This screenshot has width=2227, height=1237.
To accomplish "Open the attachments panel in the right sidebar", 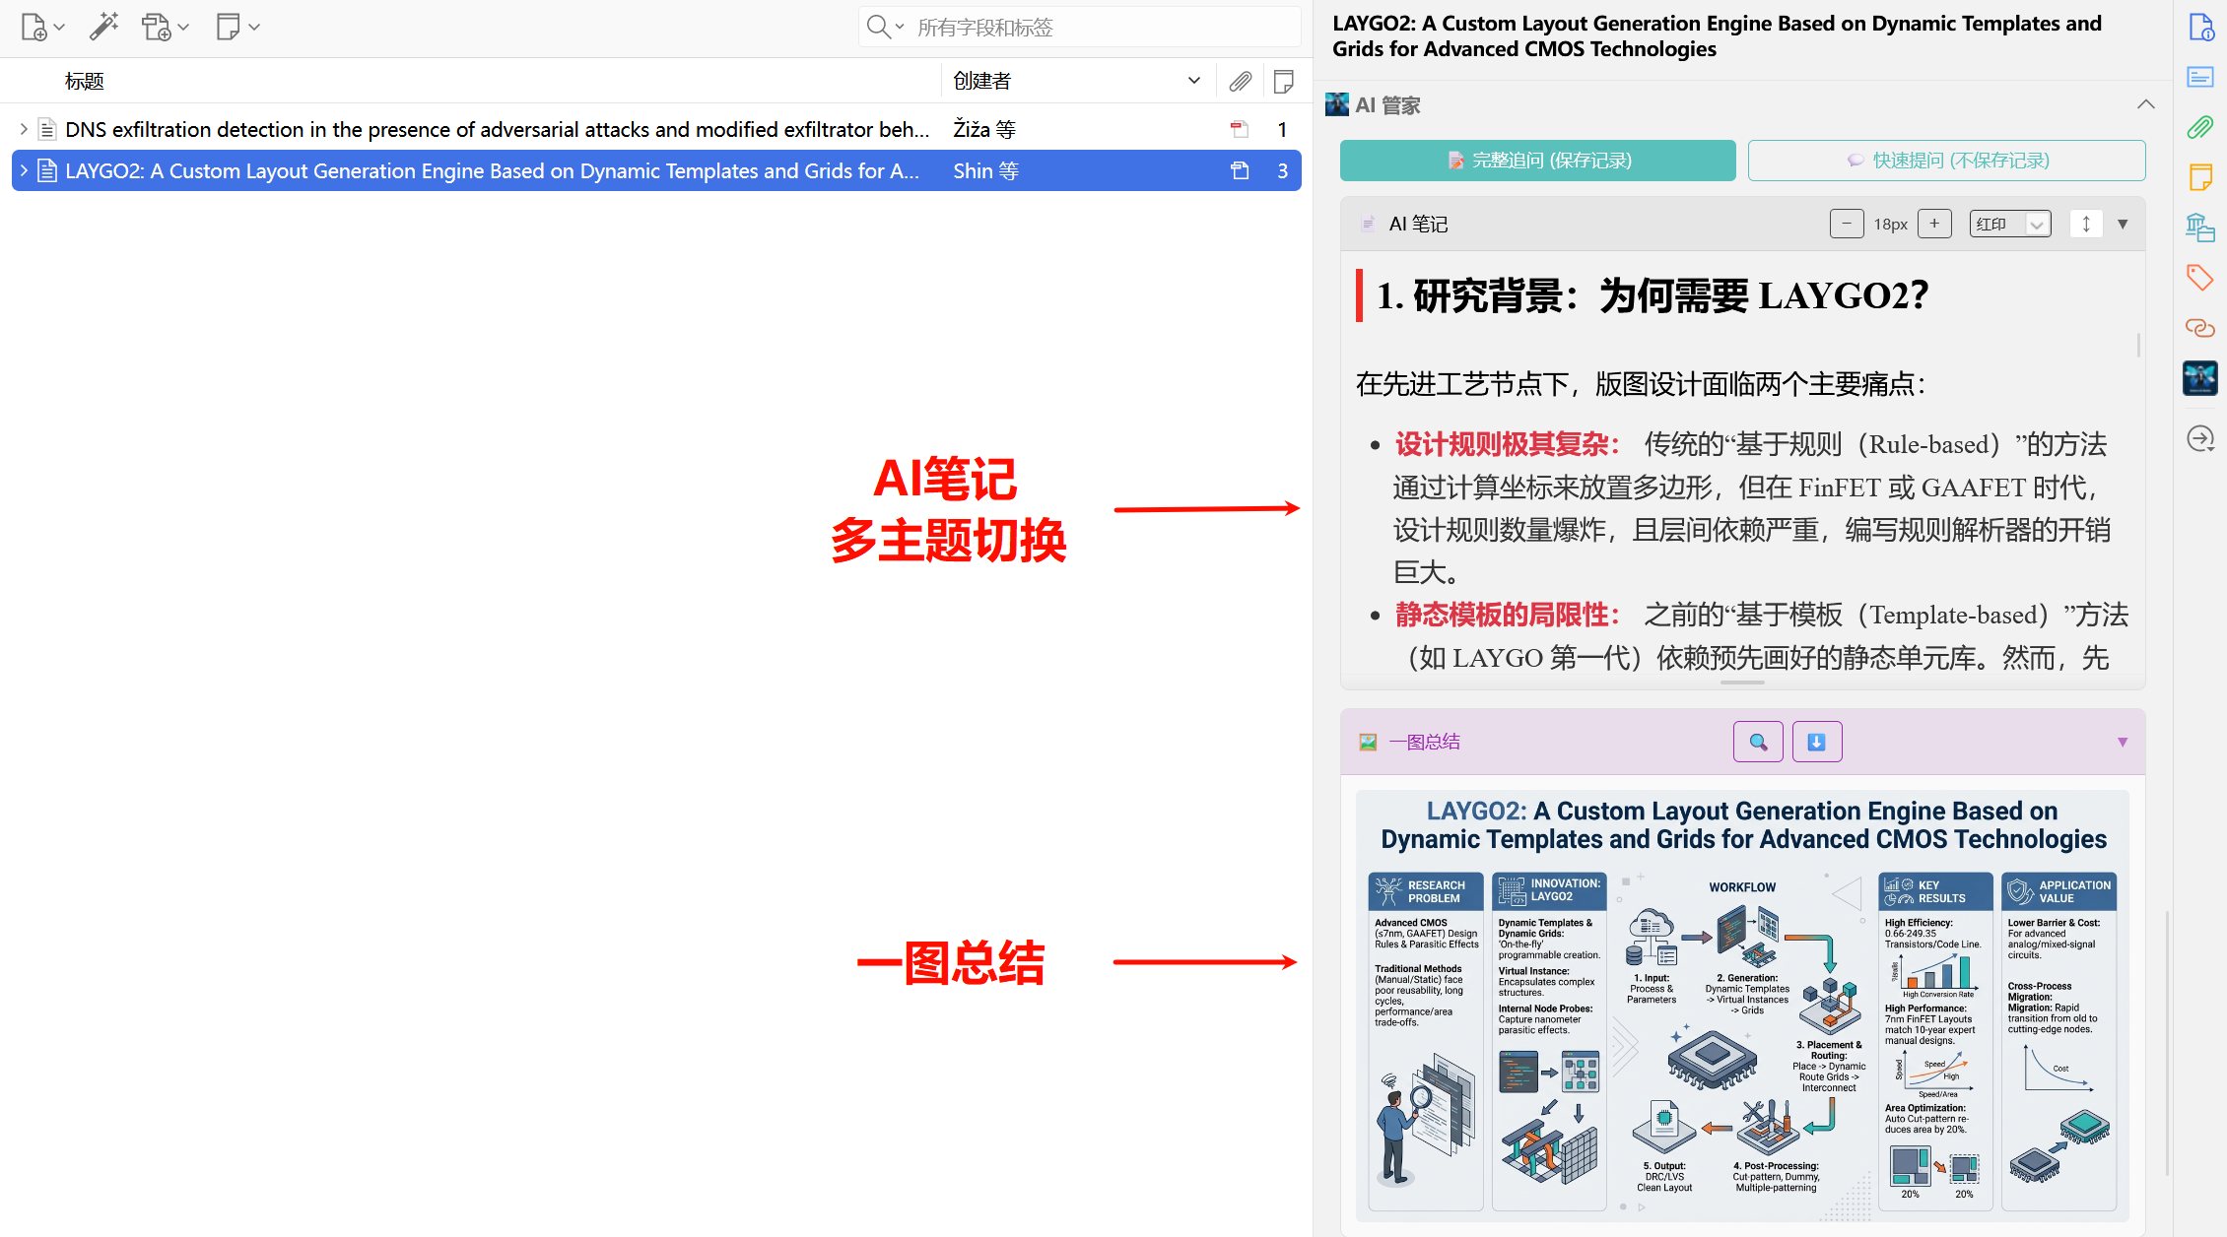I will click(2200, 127).
